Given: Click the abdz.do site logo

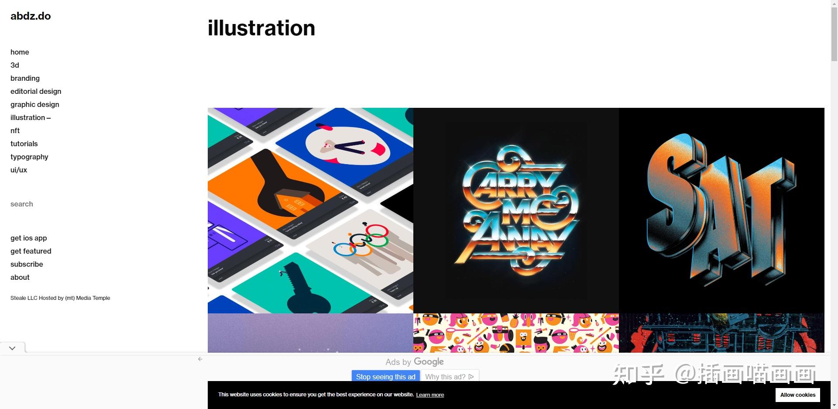Looking at the screenshot, I should point(31,16).
